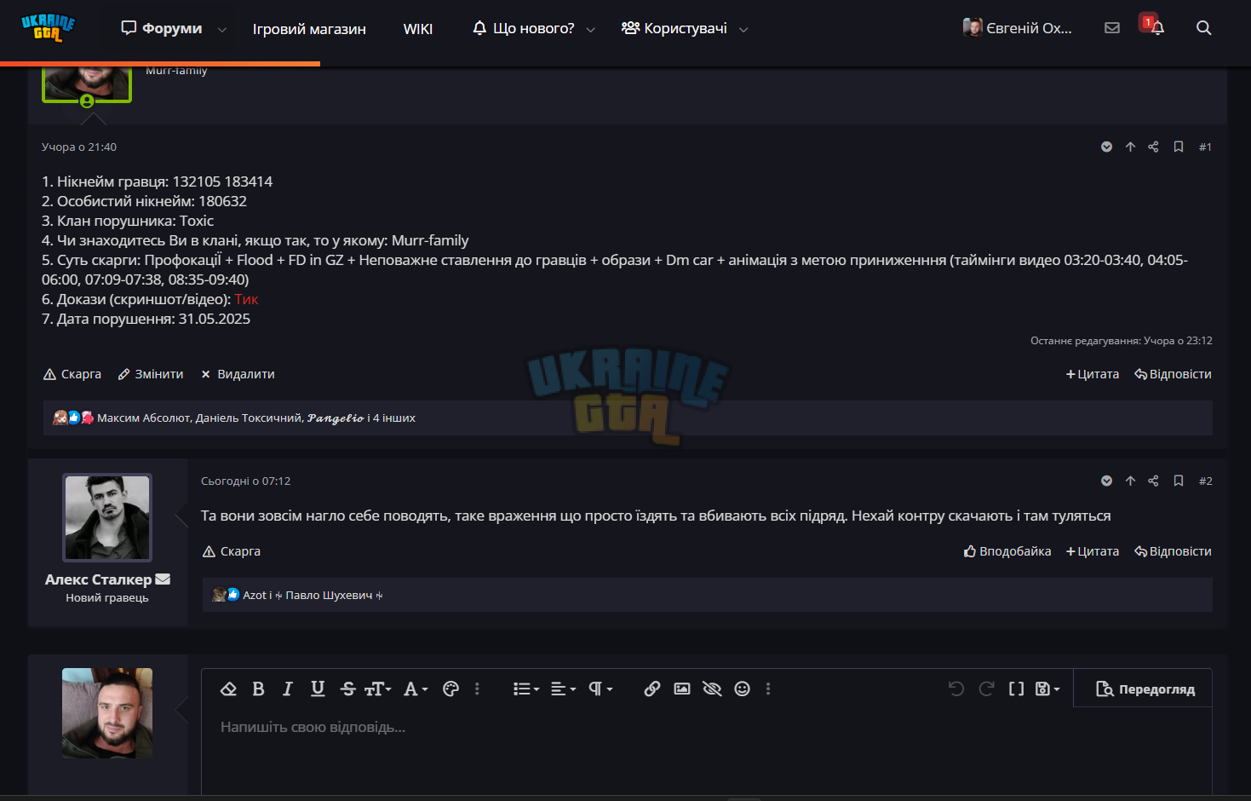Viewport: 1251px width, 801px height.
Task: Open Максим Абсолют reaction name
Action: pyautogui.click(x=143, y=418)
